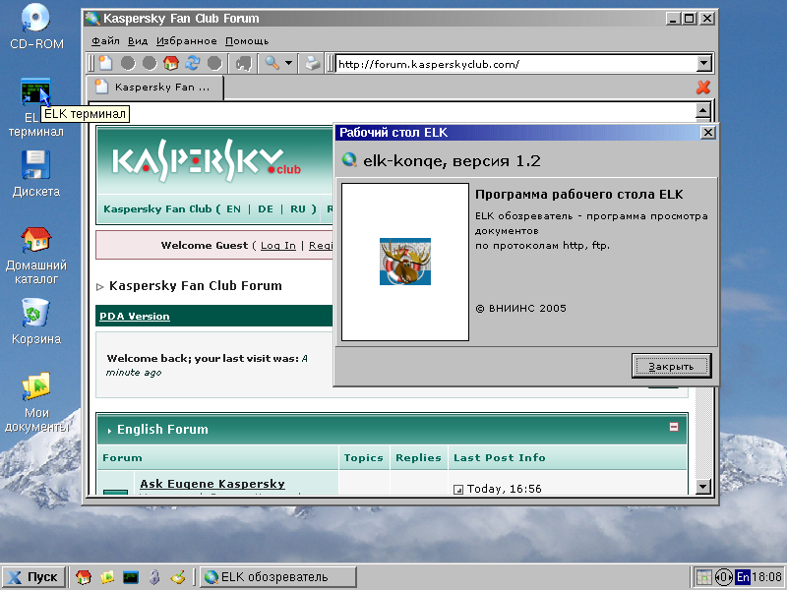Open the PDA Version link
Image resolution: width=787 pixels, height=590 pixels.
click(x=135, y=316)
